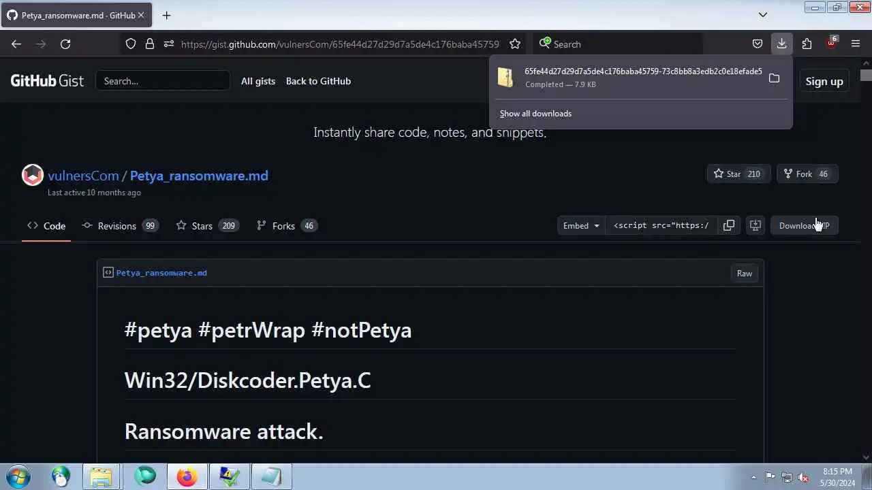Show downloaded zip in folder
The width and height of the screenshot is (872, 490).
[x=774, y=78]
